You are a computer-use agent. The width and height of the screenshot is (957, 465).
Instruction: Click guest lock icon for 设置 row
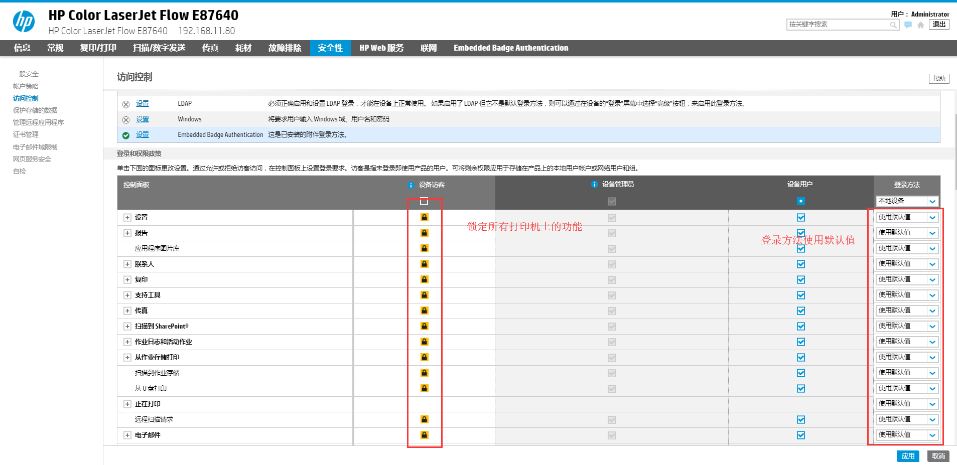pos(424,217)
